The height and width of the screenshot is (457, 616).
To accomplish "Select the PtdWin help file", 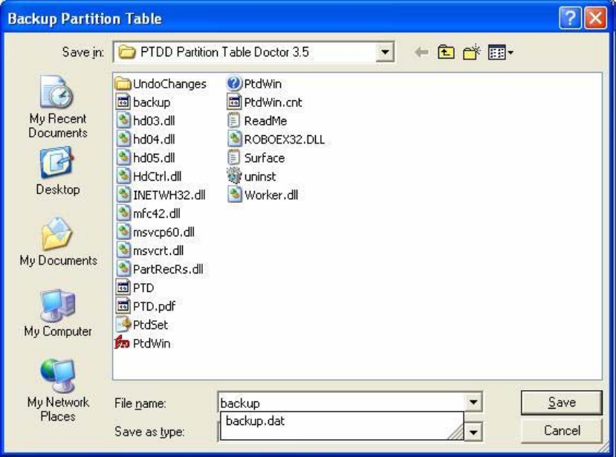I will click(254, 84).
